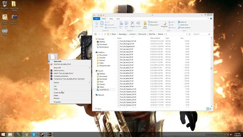This screenshot has height=137, width=243.
Task: Open the New item dropdown
Action: click(x=153, y=22)
